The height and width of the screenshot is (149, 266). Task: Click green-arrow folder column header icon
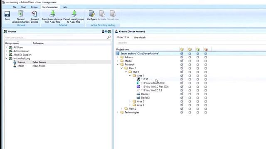click(x=198, y=49)
